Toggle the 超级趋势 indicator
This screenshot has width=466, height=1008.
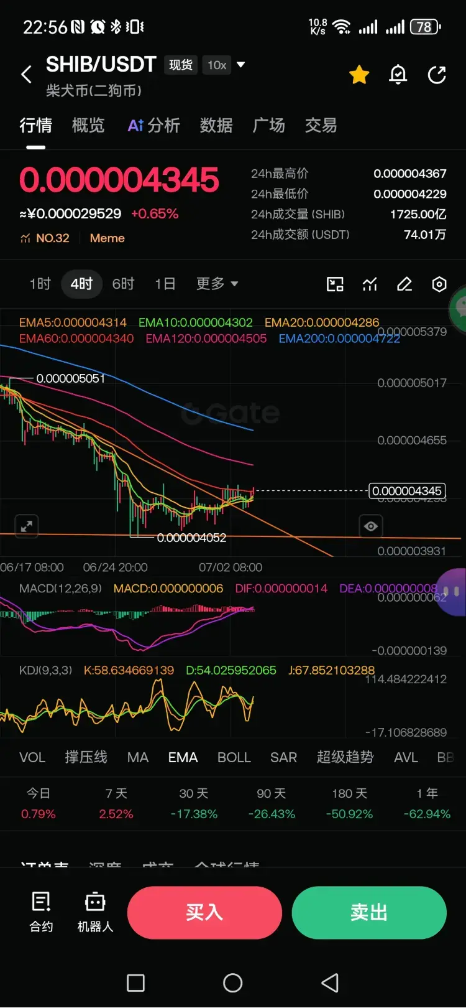coord(345,757)
